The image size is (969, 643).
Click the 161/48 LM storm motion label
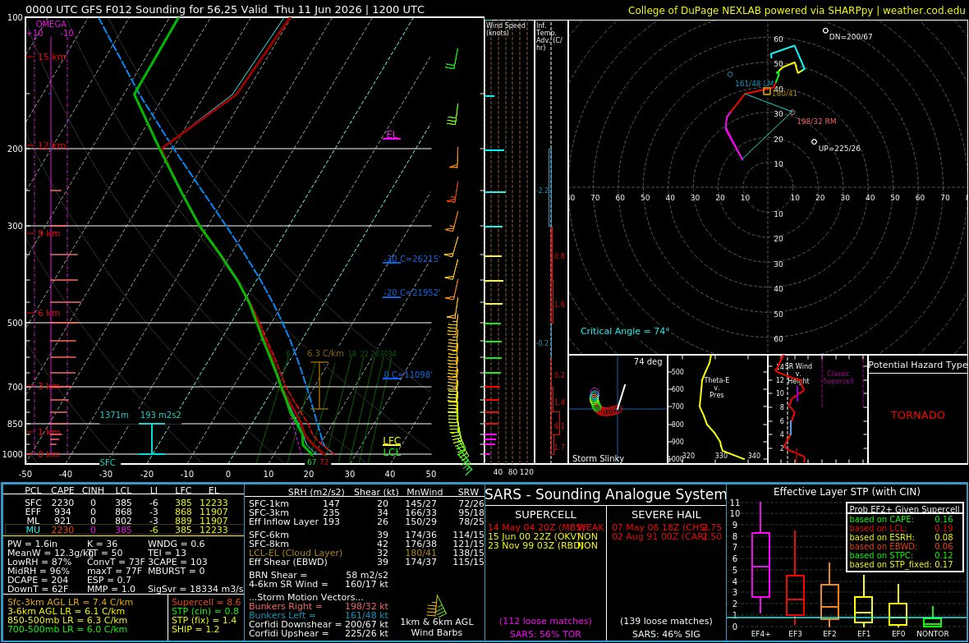tap(755, 83)
